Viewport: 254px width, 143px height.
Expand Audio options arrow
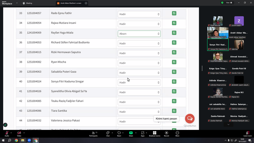click(11, 133)
